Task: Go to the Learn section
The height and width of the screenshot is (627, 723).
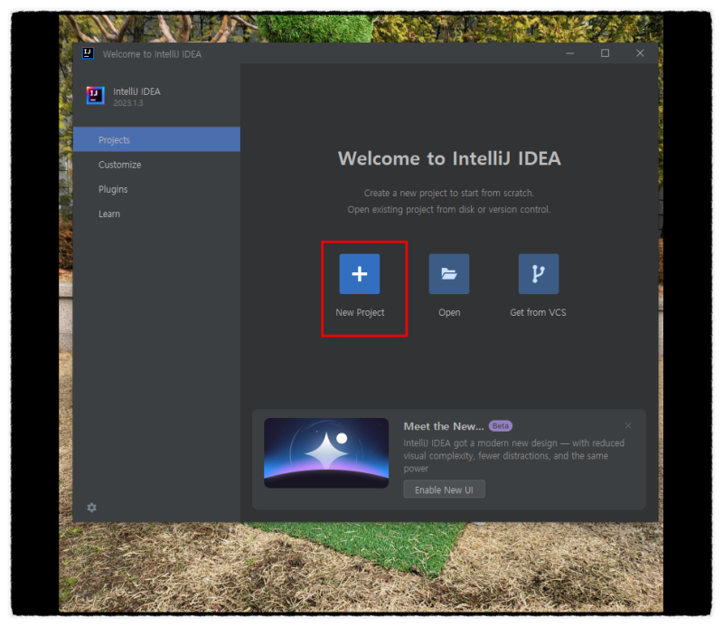Action: click(108, 214)
